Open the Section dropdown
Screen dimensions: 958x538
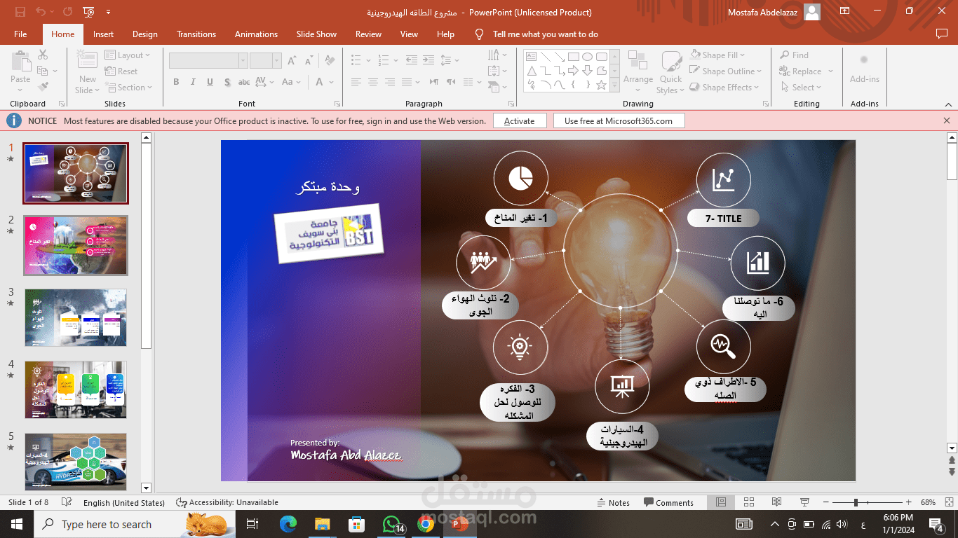tap(129, 88)
